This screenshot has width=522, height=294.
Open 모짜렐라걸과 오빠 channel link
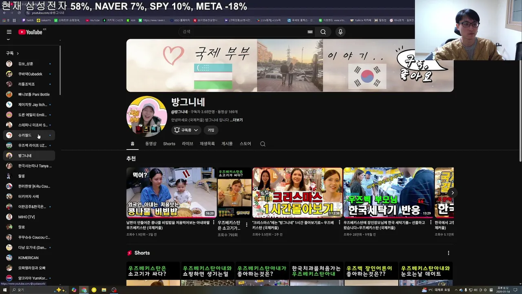point(29,268)
